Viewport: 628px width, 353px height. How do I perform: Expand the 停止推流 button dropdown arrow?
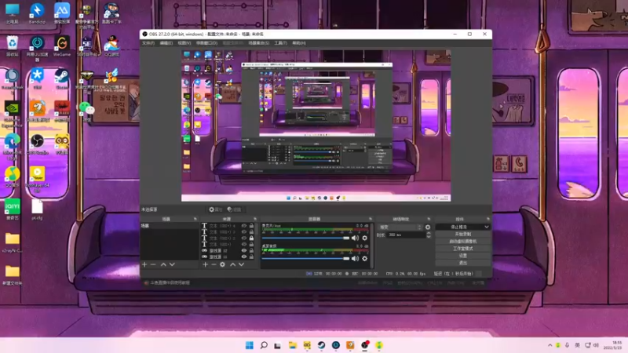pyautogui.click(x=486, y=227)
